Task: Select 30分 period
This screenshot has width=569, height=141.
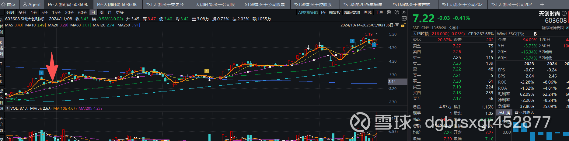Action: (69, 12)
